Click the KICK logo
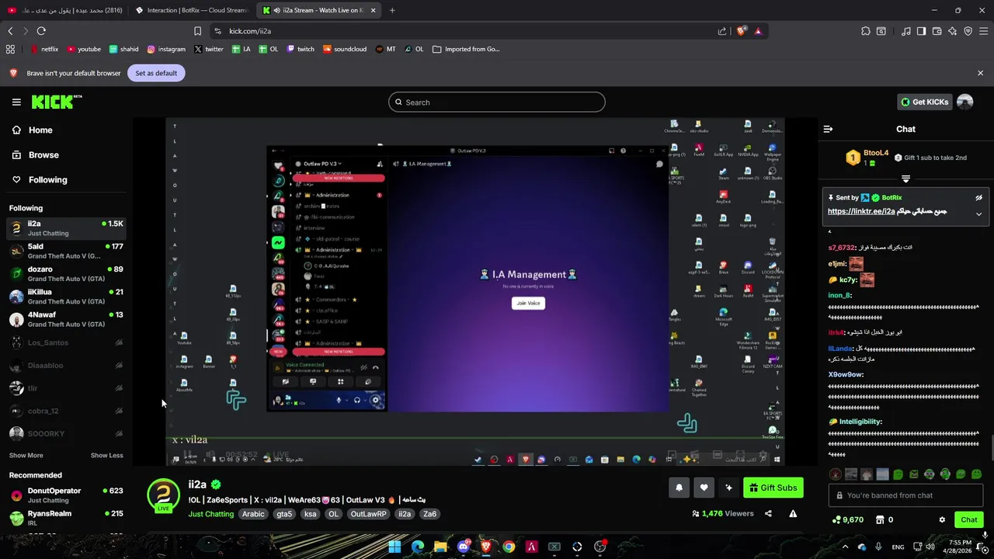Image resolution: width=994 pixels, height=559 pixels. 56,102
